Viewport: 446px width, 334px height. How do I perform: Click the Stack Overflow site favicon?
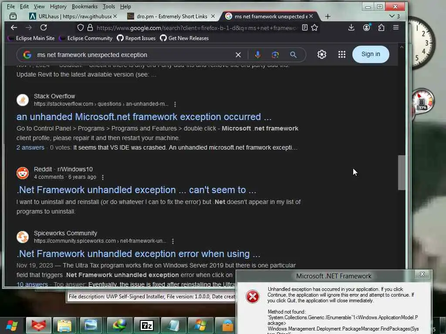coord(23,100)
